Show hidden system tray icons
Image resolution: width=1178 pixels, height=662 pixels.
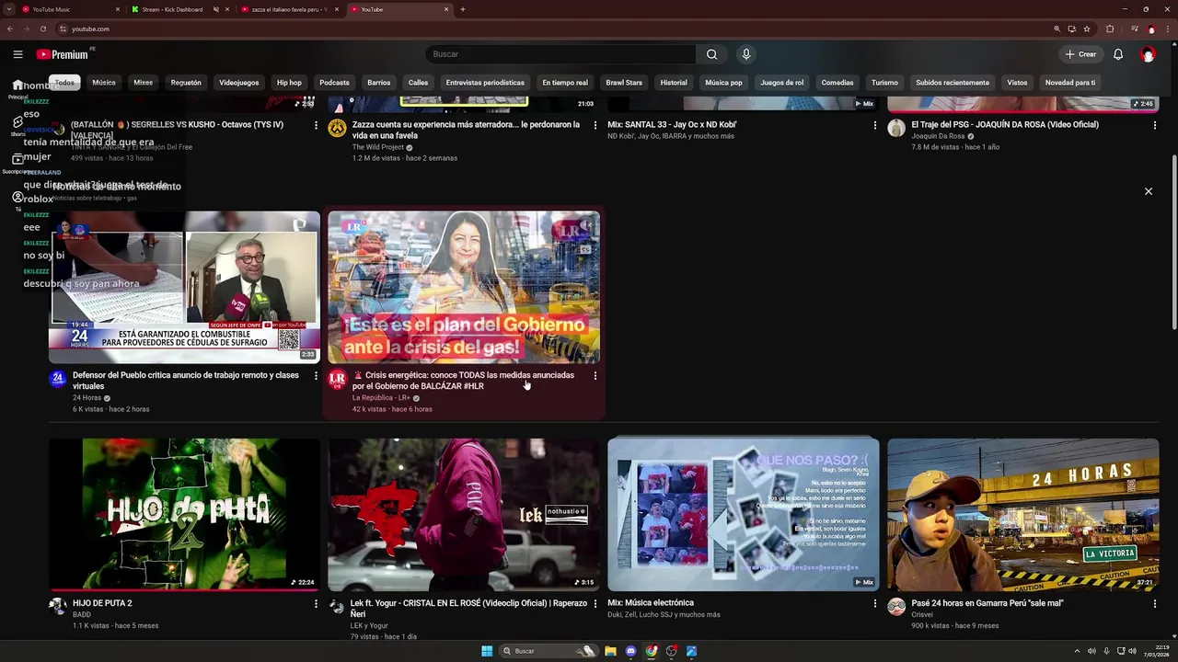click(1077, 651)
